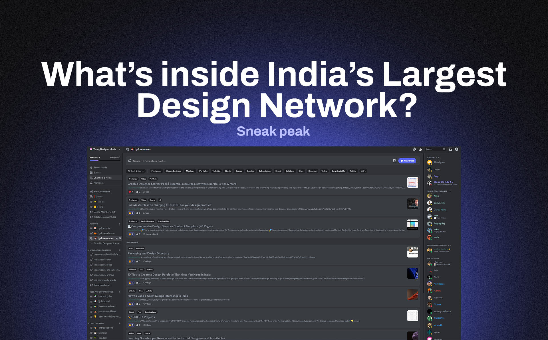This screenshot has height=340, width=548.
Task: Add channel to YDI HOME category
Action: point(120,224)
